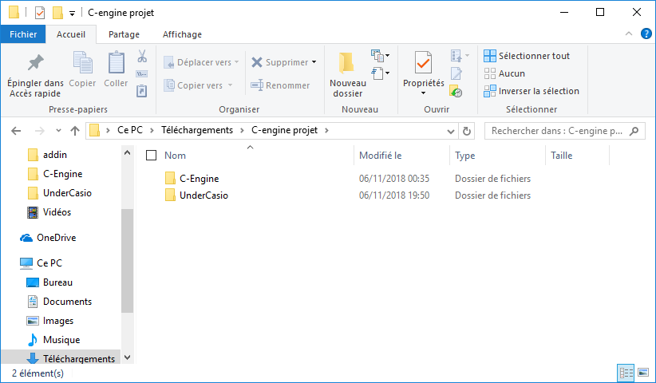656x383 pixels.
Task: Click the Coller clipboard button
Action: pos(116,69)
